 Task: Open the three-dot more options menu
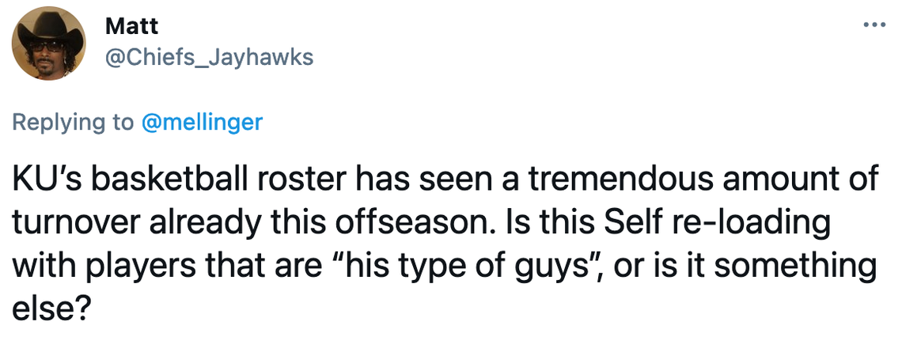click(874, 25)
